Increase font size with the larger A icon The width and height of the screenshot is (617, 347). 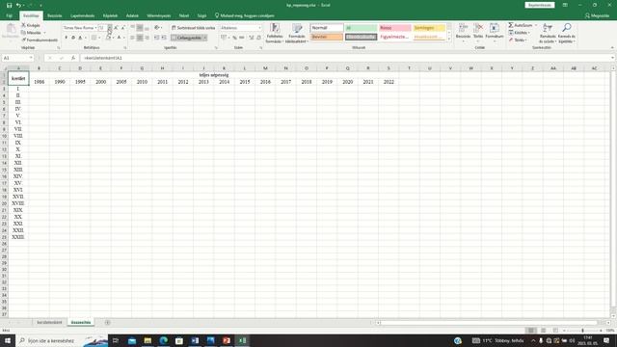pos(116,28)
